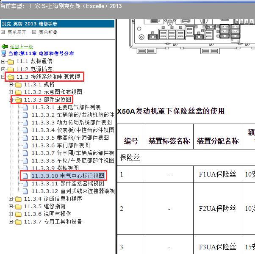Expand the 11.2 电源插座 node
This screenshot has width=255, height=254.
pyautogui.click(x=3, y=69)
